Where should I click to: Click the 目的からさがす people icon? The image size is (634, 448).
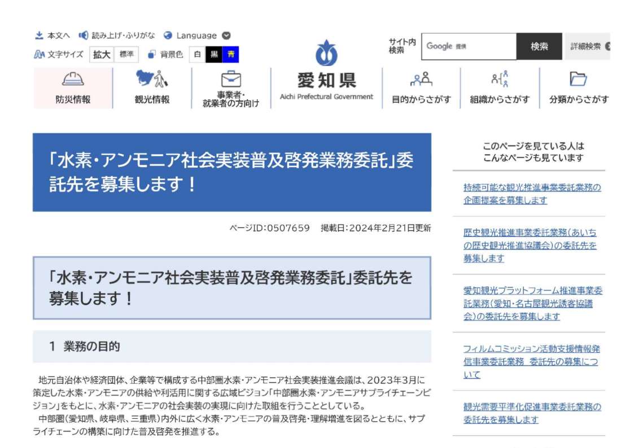421,80
